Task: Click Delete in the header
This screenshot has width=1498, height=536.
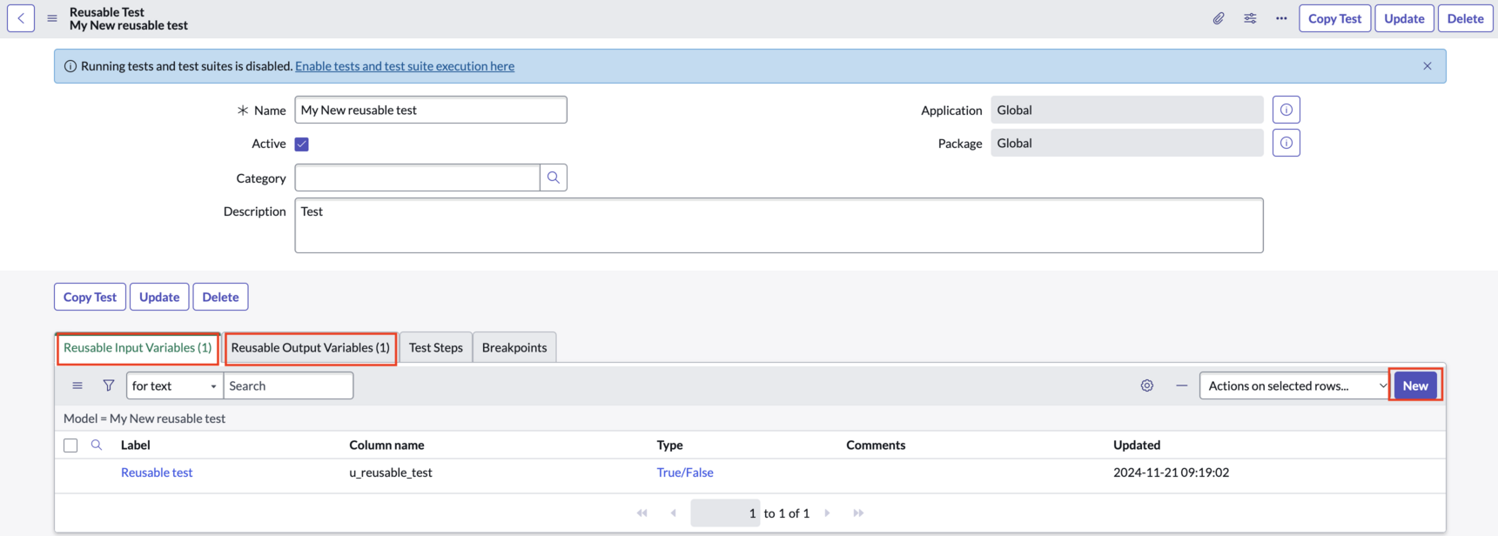Action: 1466,18
